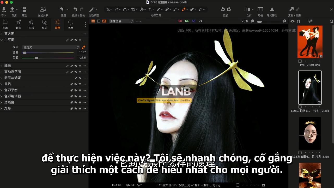The height and width of the screenshot is (188, 334).
Task: Open the image layer (图像图层) dropdown
Action: point(121,21)
